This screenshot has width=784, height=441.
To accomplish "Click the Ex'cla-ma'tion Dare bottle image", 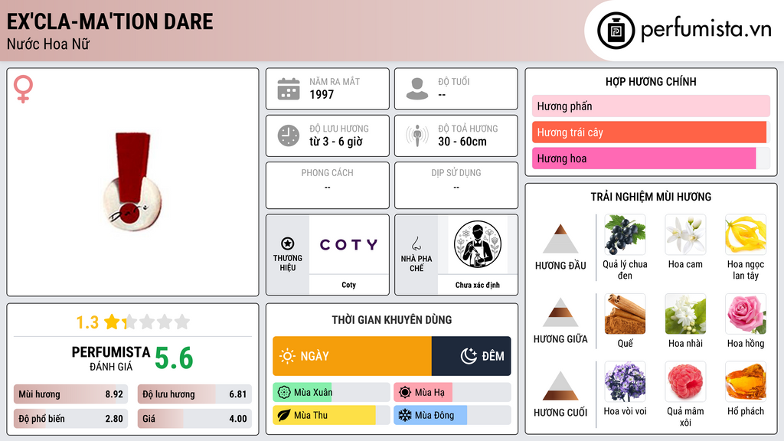I will 132,182.
